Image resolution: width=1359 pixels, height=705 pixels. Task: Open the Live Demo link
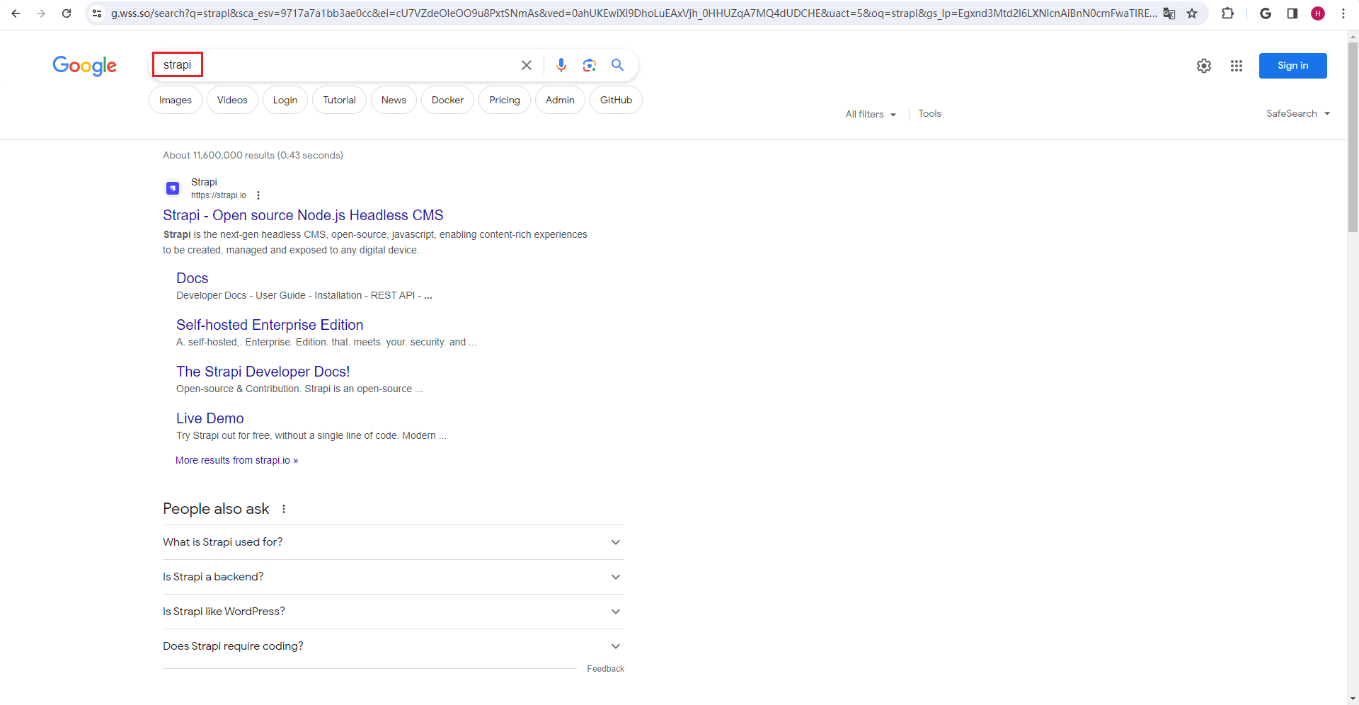210,418
